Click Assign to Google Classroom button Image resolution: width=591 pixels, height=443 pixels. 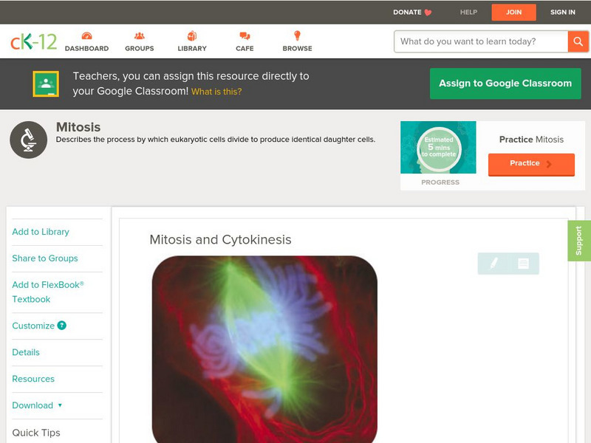pyautogui.click(x=505, y=83)
